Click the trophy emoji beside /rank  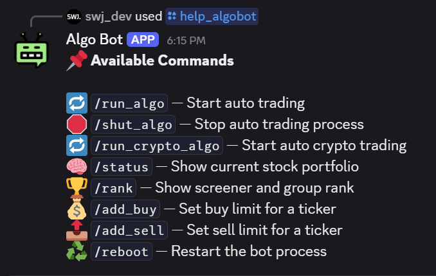77,188
